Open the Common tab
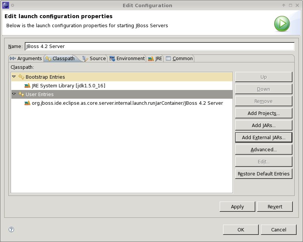 click(x=179, y=59)
